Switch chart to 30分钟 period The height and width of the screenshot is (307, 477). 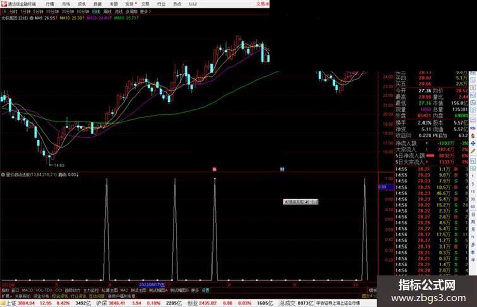click(x=67, y=11)
